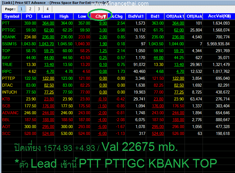Viewport: 235px width, 173px height.
Task: Click the %Chg column header
Action: coord(117,16)
